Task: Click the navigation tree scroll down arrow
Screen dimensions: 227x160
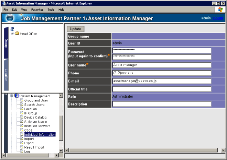Action: [x=61, y=150]
